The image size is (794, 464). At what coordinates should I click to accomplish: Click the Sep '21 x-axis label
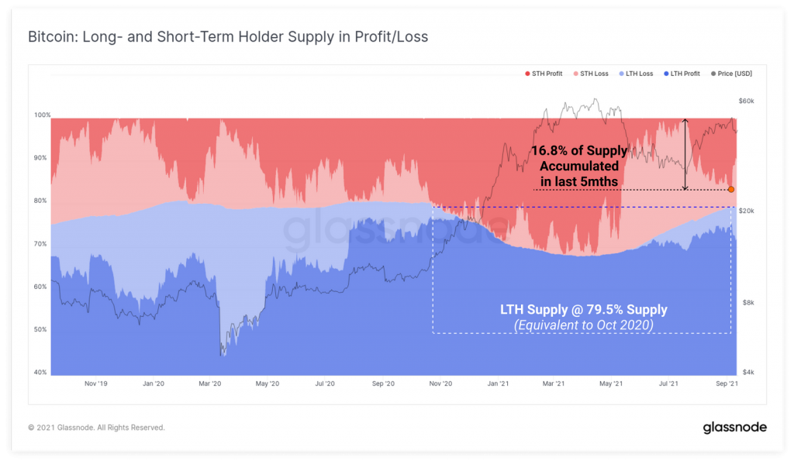[x=727, y=383]
